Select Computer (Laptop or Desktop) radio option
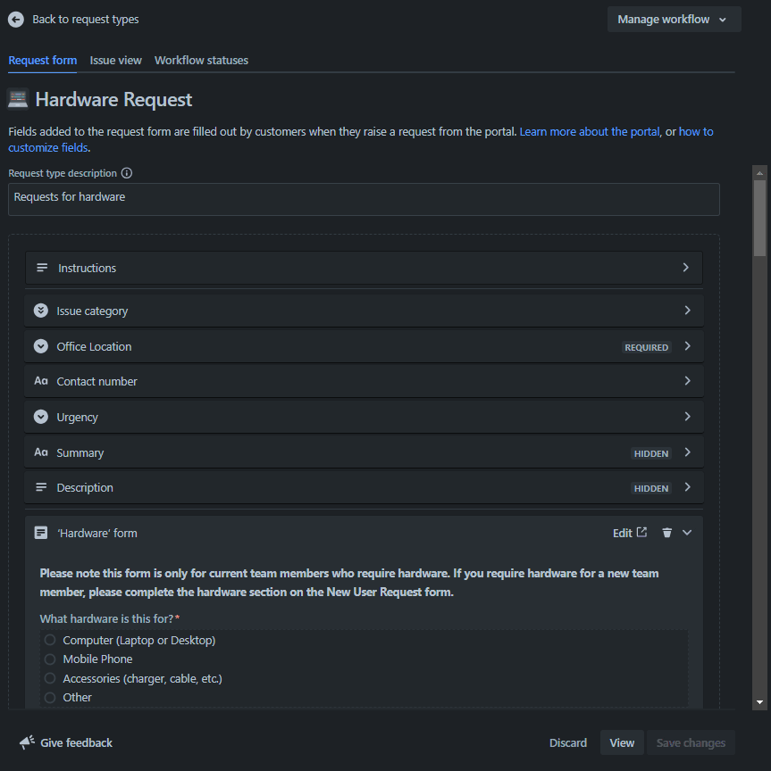 tap(50, 640)
